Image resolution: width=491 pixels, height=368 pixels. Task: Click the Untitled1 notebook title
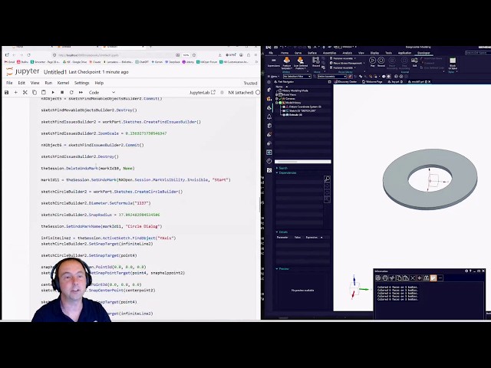coord(55,72)
